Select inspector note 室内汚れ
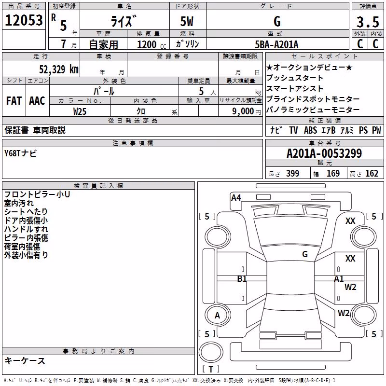This screenshot has width=386, height=386. [19, 203]
